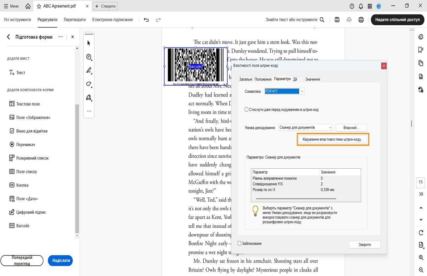Add a Поле «Дата» component

(x=23, y=199)
